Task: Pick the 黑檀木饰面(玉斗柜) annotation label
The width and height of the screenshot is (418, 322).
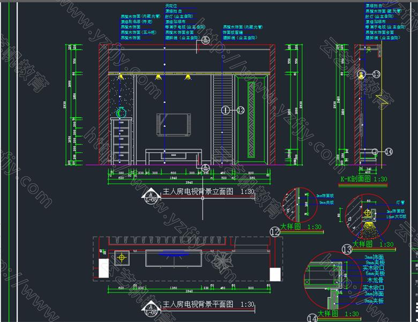Action: [138, 32]
